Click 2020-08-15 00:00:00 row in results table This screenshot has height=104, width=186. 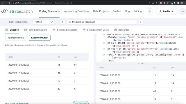[141, 75]
